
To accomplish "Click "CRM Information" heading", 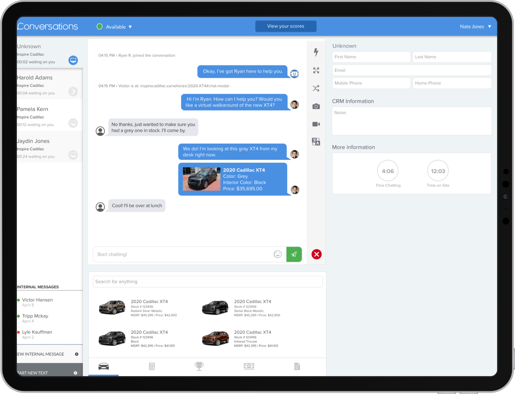I will pyautogui.click(x=353, y=101).
